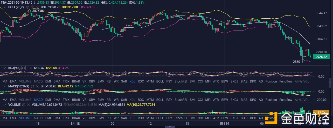Close the KDJ indicator panel
The height and width of the screenshot is (128, 333).
(31, 68)
